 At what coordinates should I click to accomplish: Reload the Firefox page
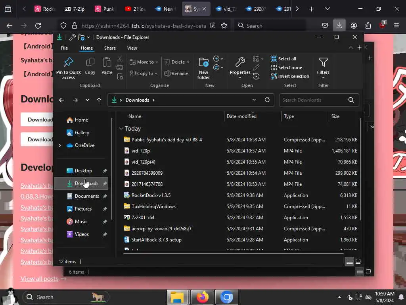tap(38, 26)
